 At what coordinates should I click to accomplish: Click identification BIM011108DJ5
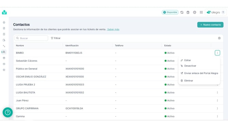click(74, 53)
